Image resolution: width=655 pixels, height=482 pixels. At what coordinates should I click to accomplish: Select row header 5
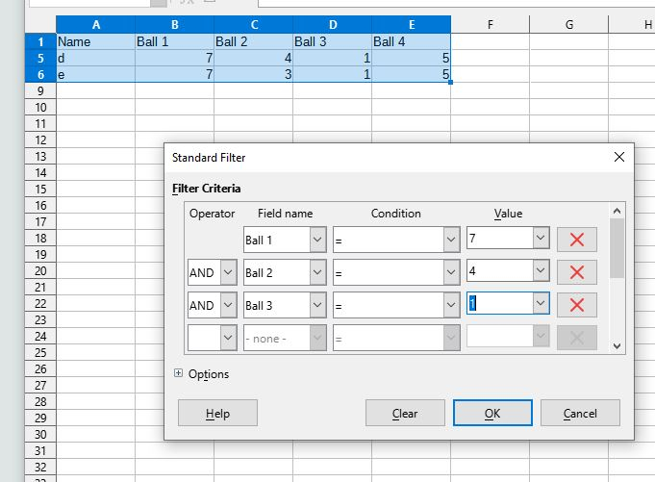coord(40,59)
